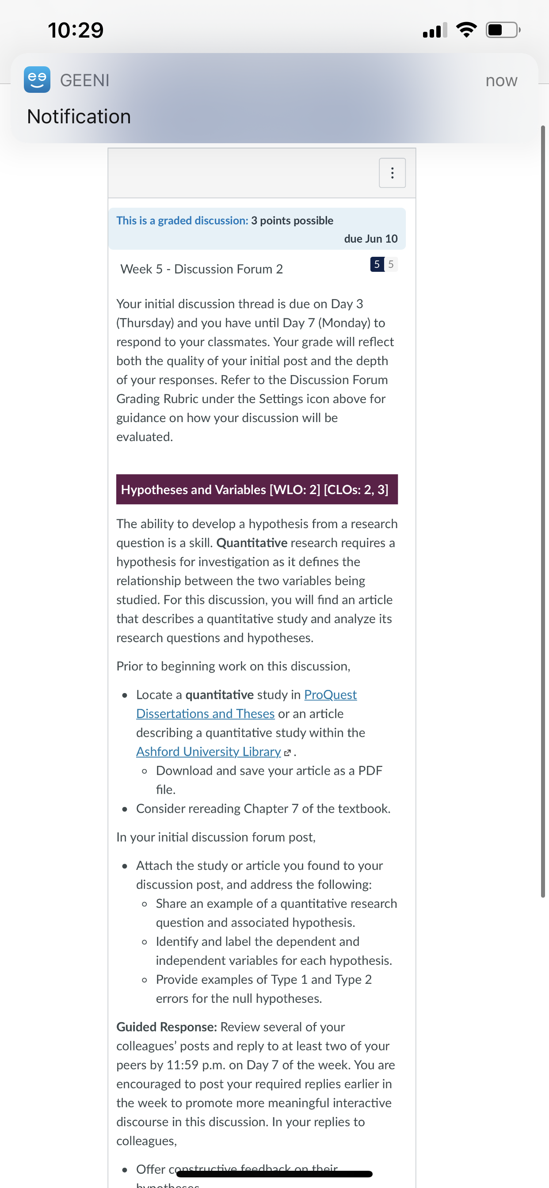Tap the dark unread count badge 5
Image resolution: width=549 pixels, height=1188 pixels.
tap(377, 264)
